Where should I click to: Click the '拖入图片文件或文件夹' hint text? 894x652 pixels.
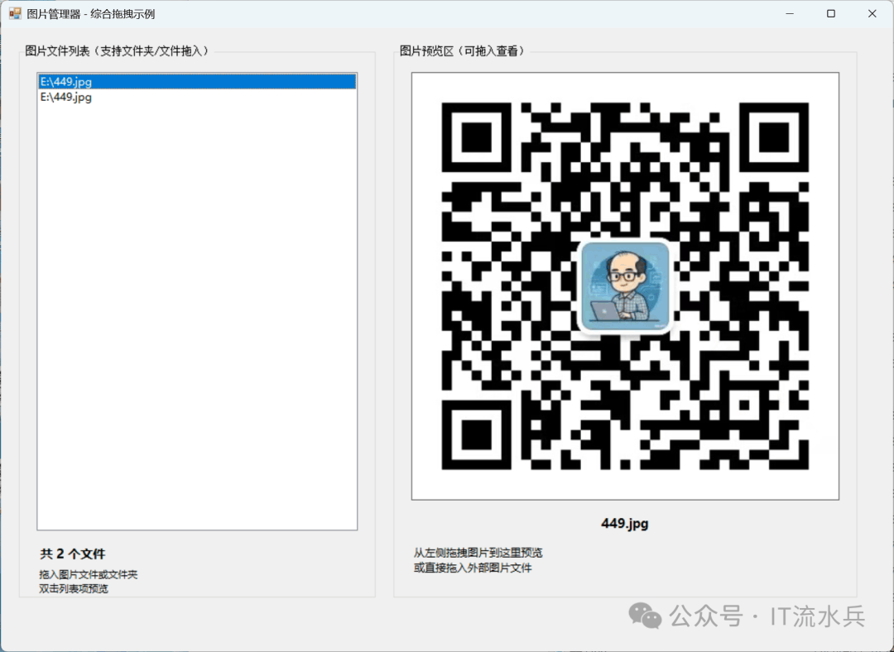(89, 574)
